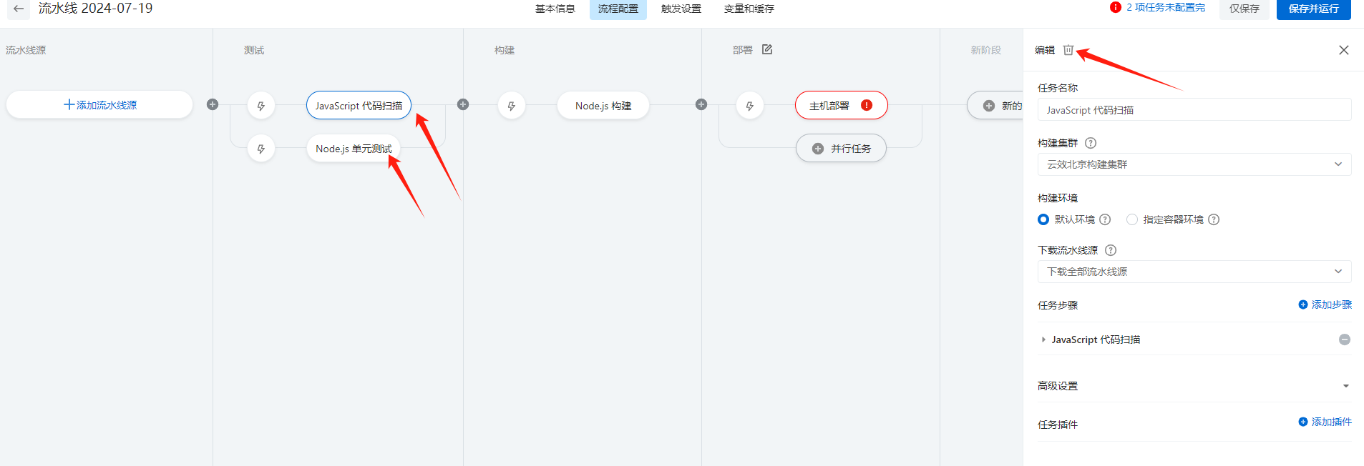Click the edit icon beside 部署 stage

[x=767, y=49]
